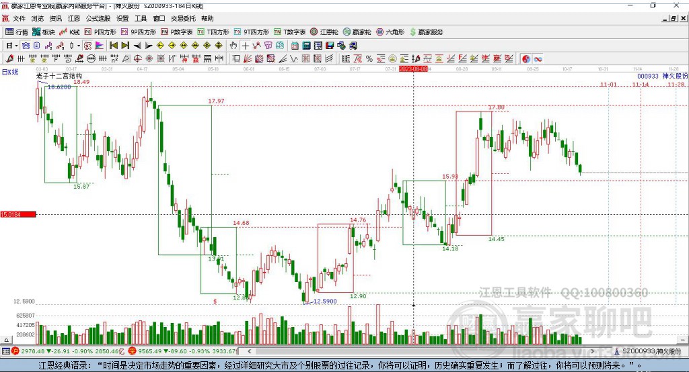Screen dimensions: 689x372
Task: Click the horizontal scrollbar right arrow
Action: coord(592,351)
